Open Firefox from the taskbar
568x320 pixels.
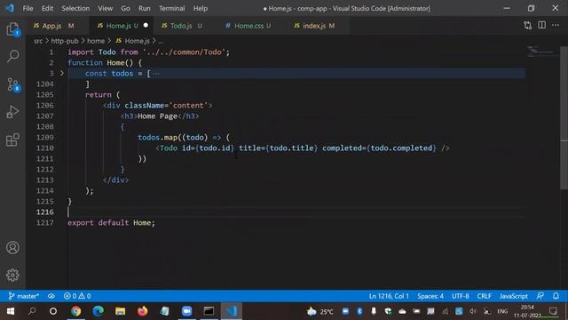[x=142, y=311]
